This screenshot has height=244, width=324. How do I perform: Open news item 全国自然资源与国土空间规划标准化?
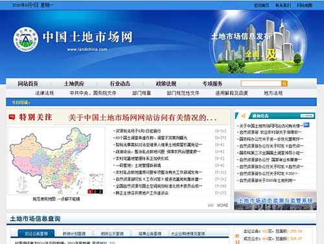pos(159,186)
